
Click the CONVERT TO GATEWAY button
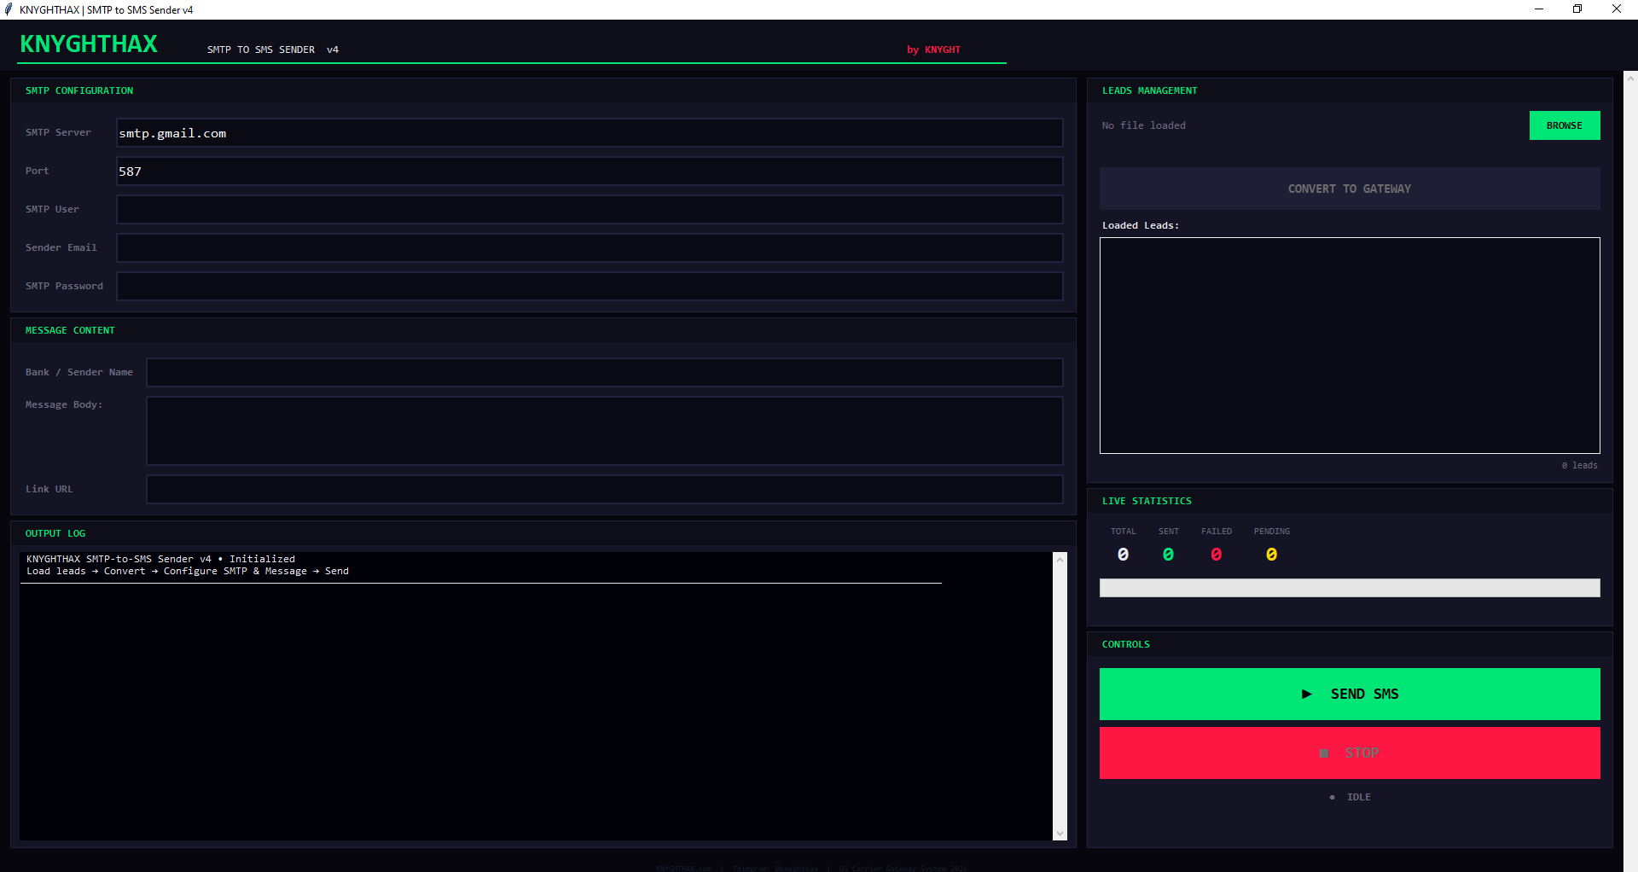1350,189
